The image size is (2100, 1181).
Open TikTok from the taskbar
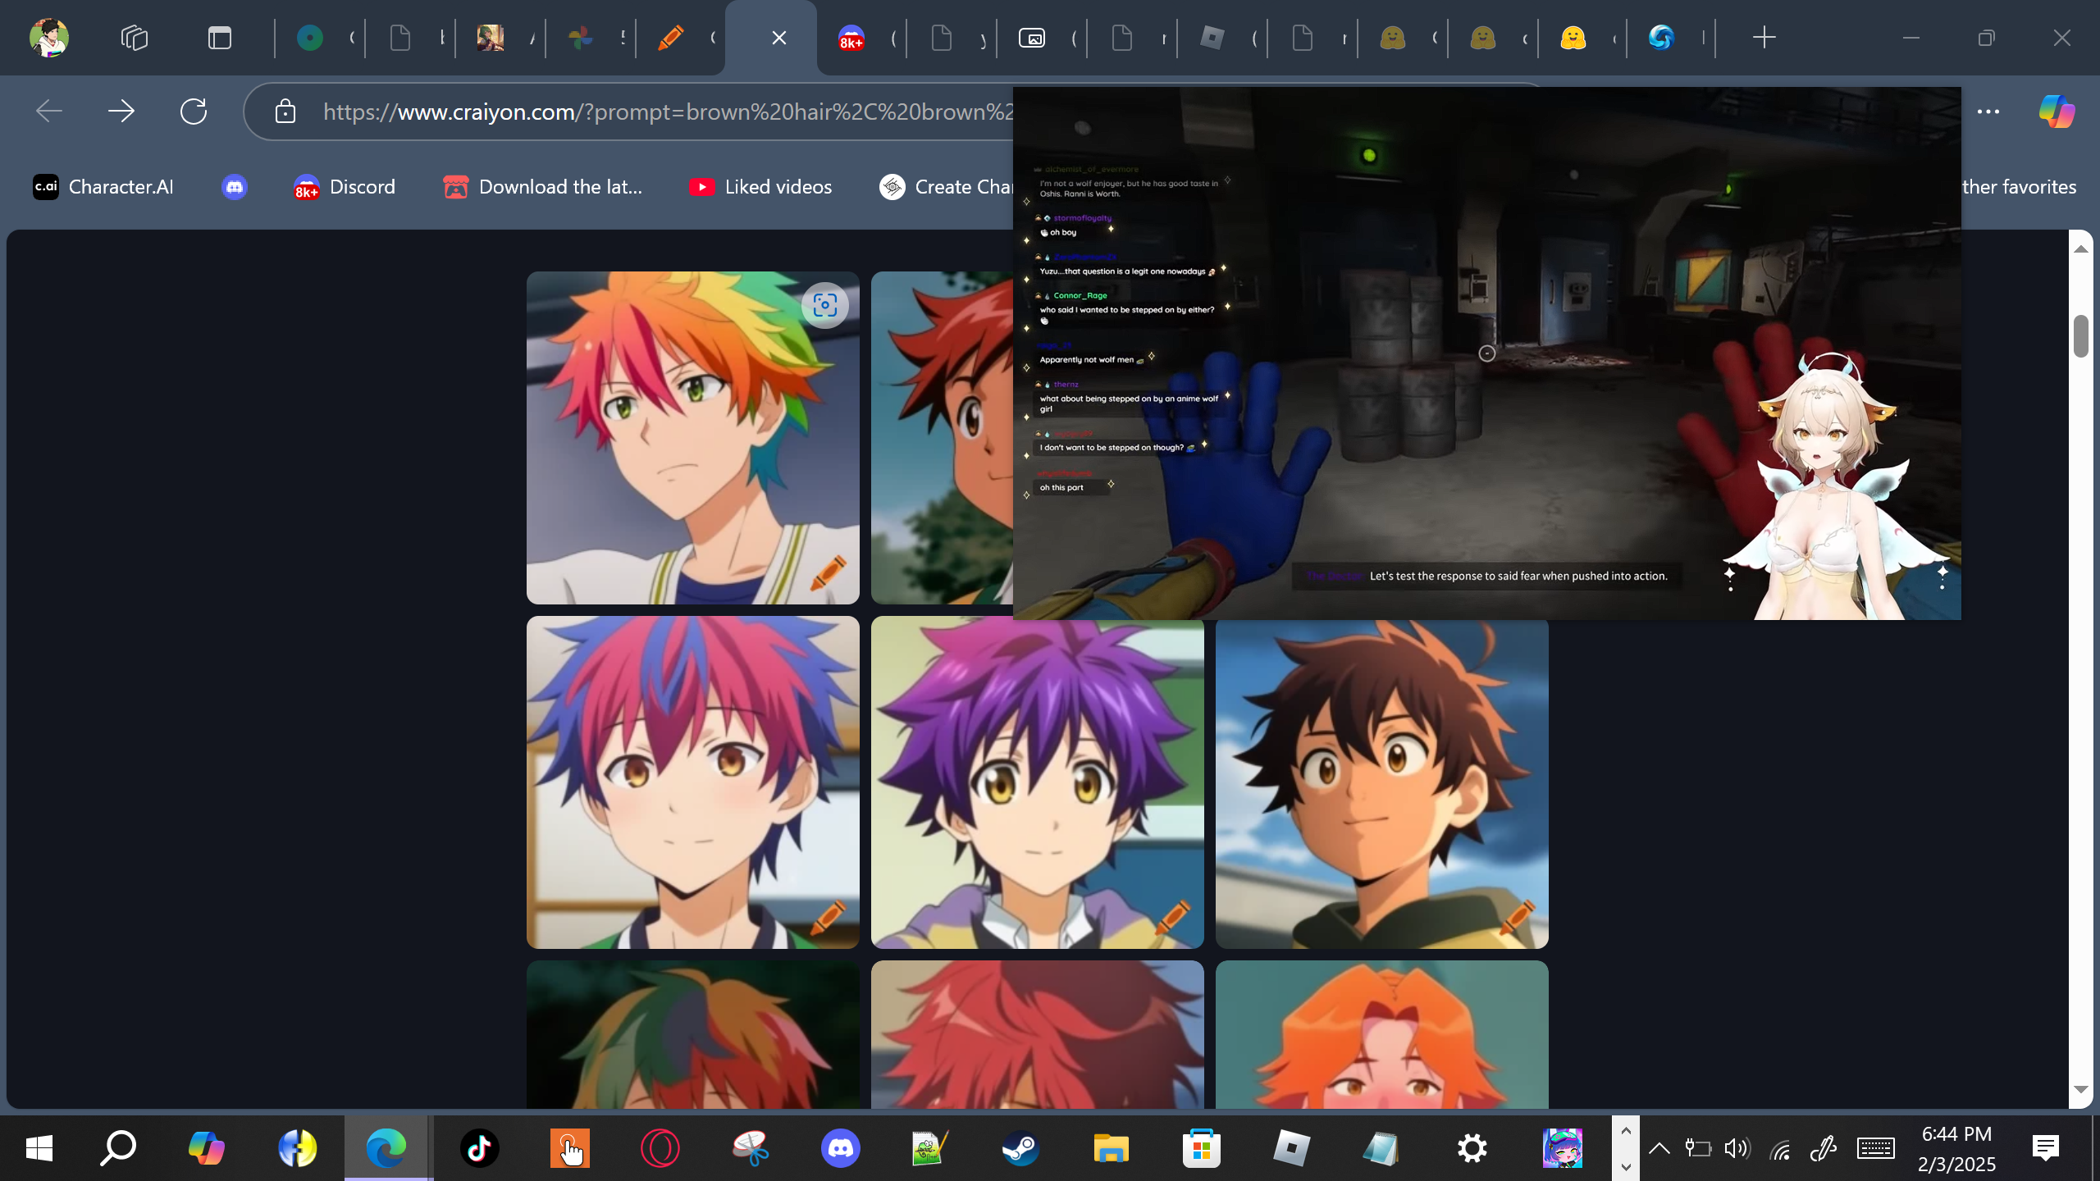pos(480,1148)
